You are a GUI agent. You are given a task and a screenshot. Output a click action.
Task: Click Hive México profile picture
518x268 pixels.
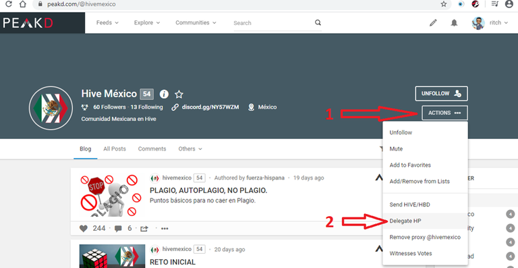[51, 108]
